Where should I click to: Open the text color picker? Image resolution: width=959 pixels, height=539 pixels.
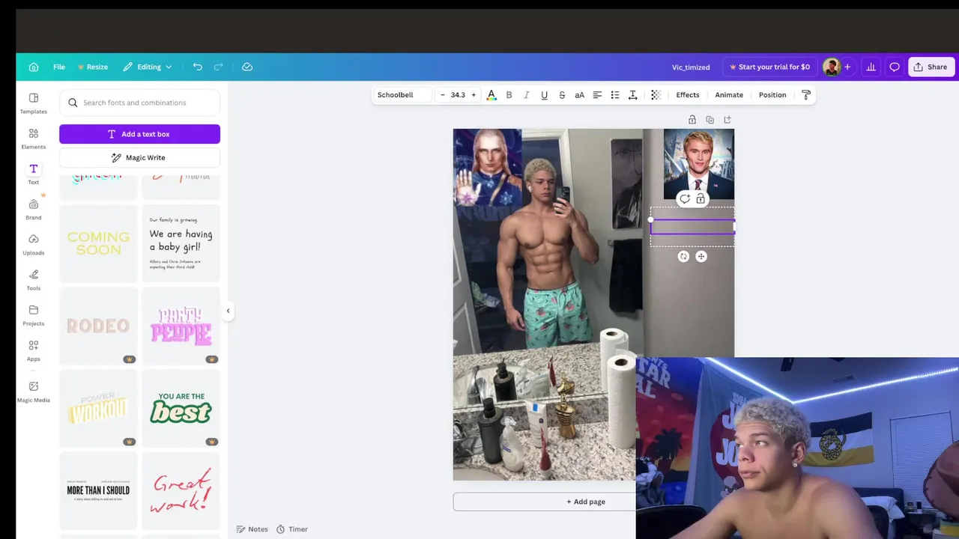pyautogui.click(x=491, y=95)
